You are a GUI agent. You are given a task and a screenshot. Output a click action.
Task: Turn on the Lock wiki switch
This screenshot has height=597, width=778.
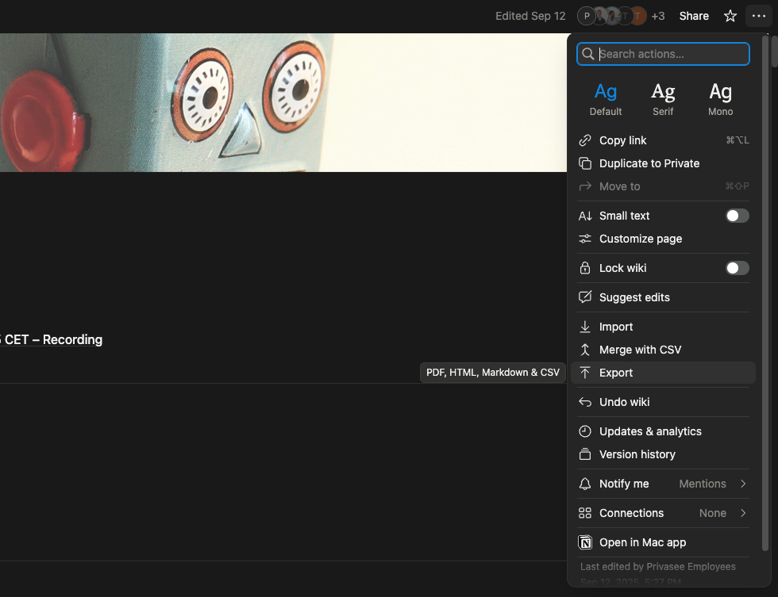click(737, 268)
